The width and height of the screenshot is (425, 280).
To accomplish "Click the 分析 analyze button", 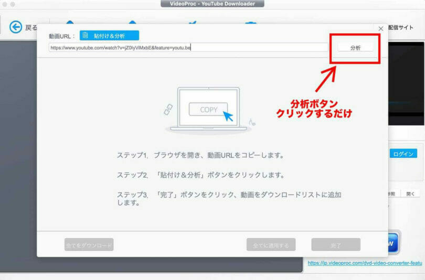I will (355, 48).
